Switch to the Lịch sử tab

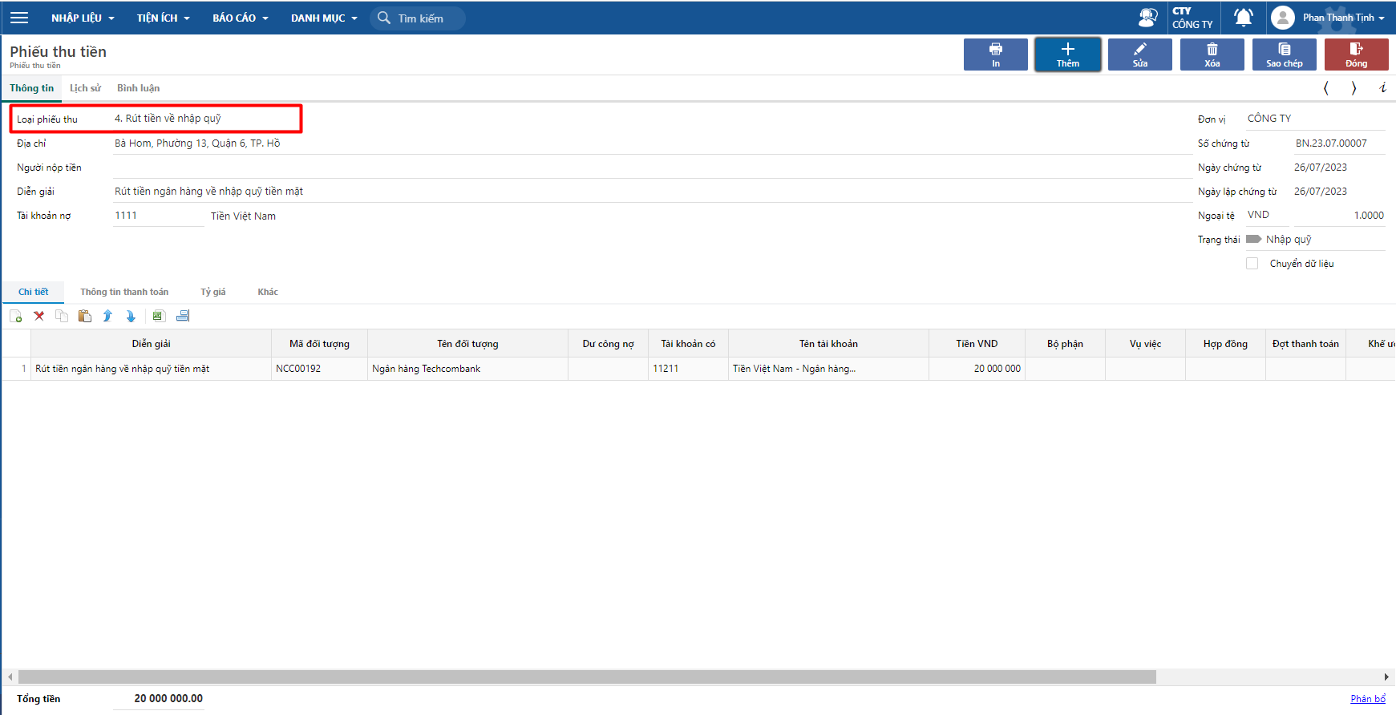(x=85, y=88)
